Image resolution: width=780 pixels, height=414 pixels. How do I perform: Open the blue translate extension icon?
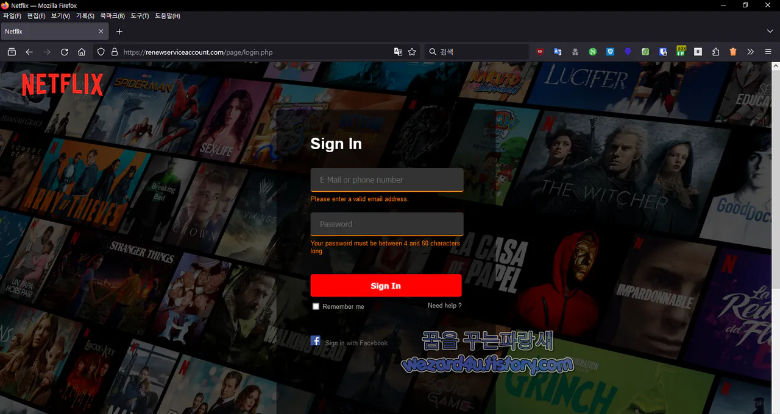[558, 52]
